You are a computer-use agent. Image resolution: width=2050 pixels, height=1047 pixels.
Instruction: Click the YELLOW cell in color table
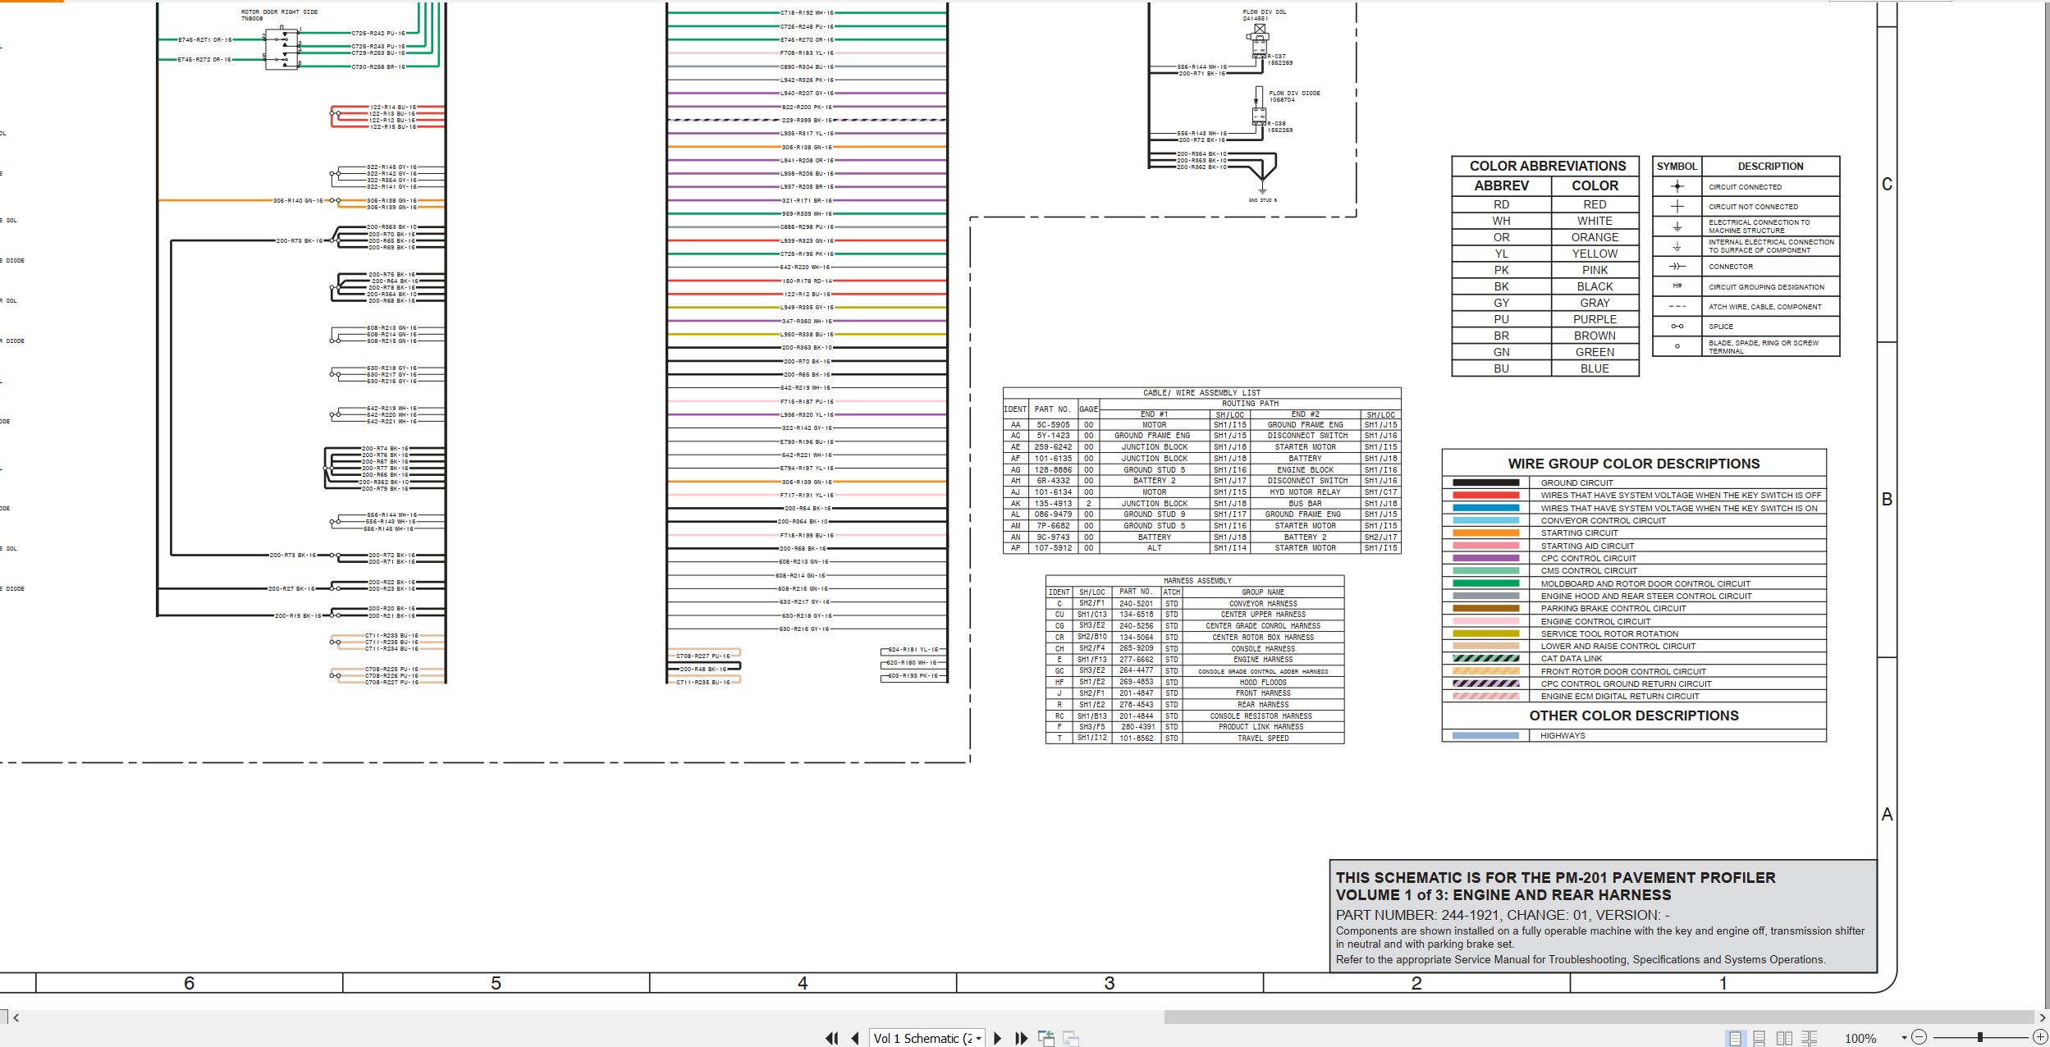1595,254
